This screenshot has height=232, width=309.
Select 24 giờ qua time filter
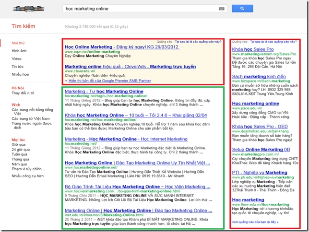coord(21,150)
